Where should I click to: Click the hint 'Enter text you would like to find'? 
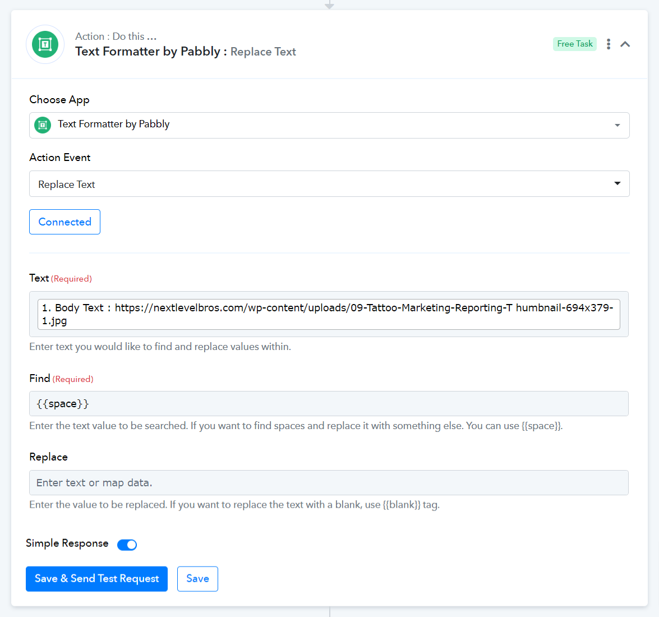tap(160, 347)
